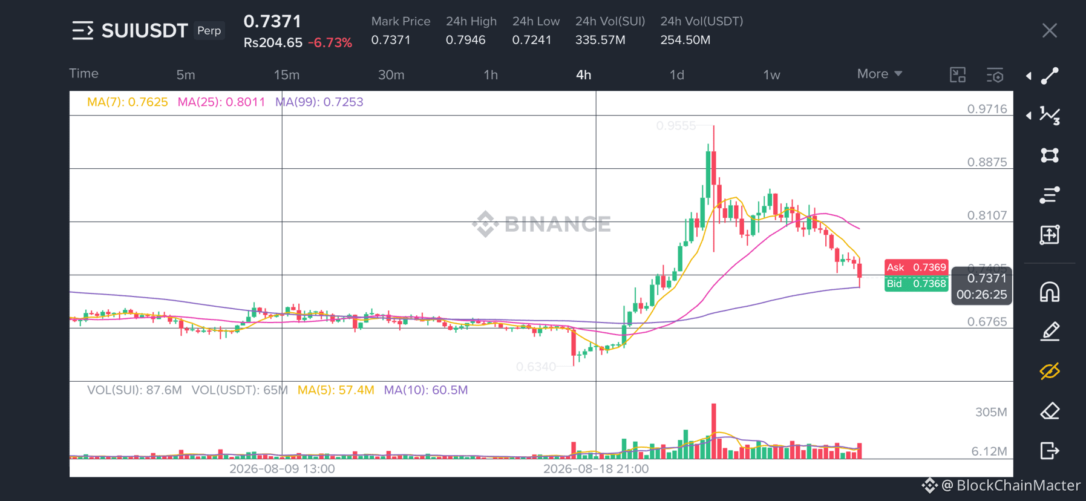This screenshot has width=1086, height=501.
Task: Click the current price 0.7371 countdown label
Action: click(981, 286)
